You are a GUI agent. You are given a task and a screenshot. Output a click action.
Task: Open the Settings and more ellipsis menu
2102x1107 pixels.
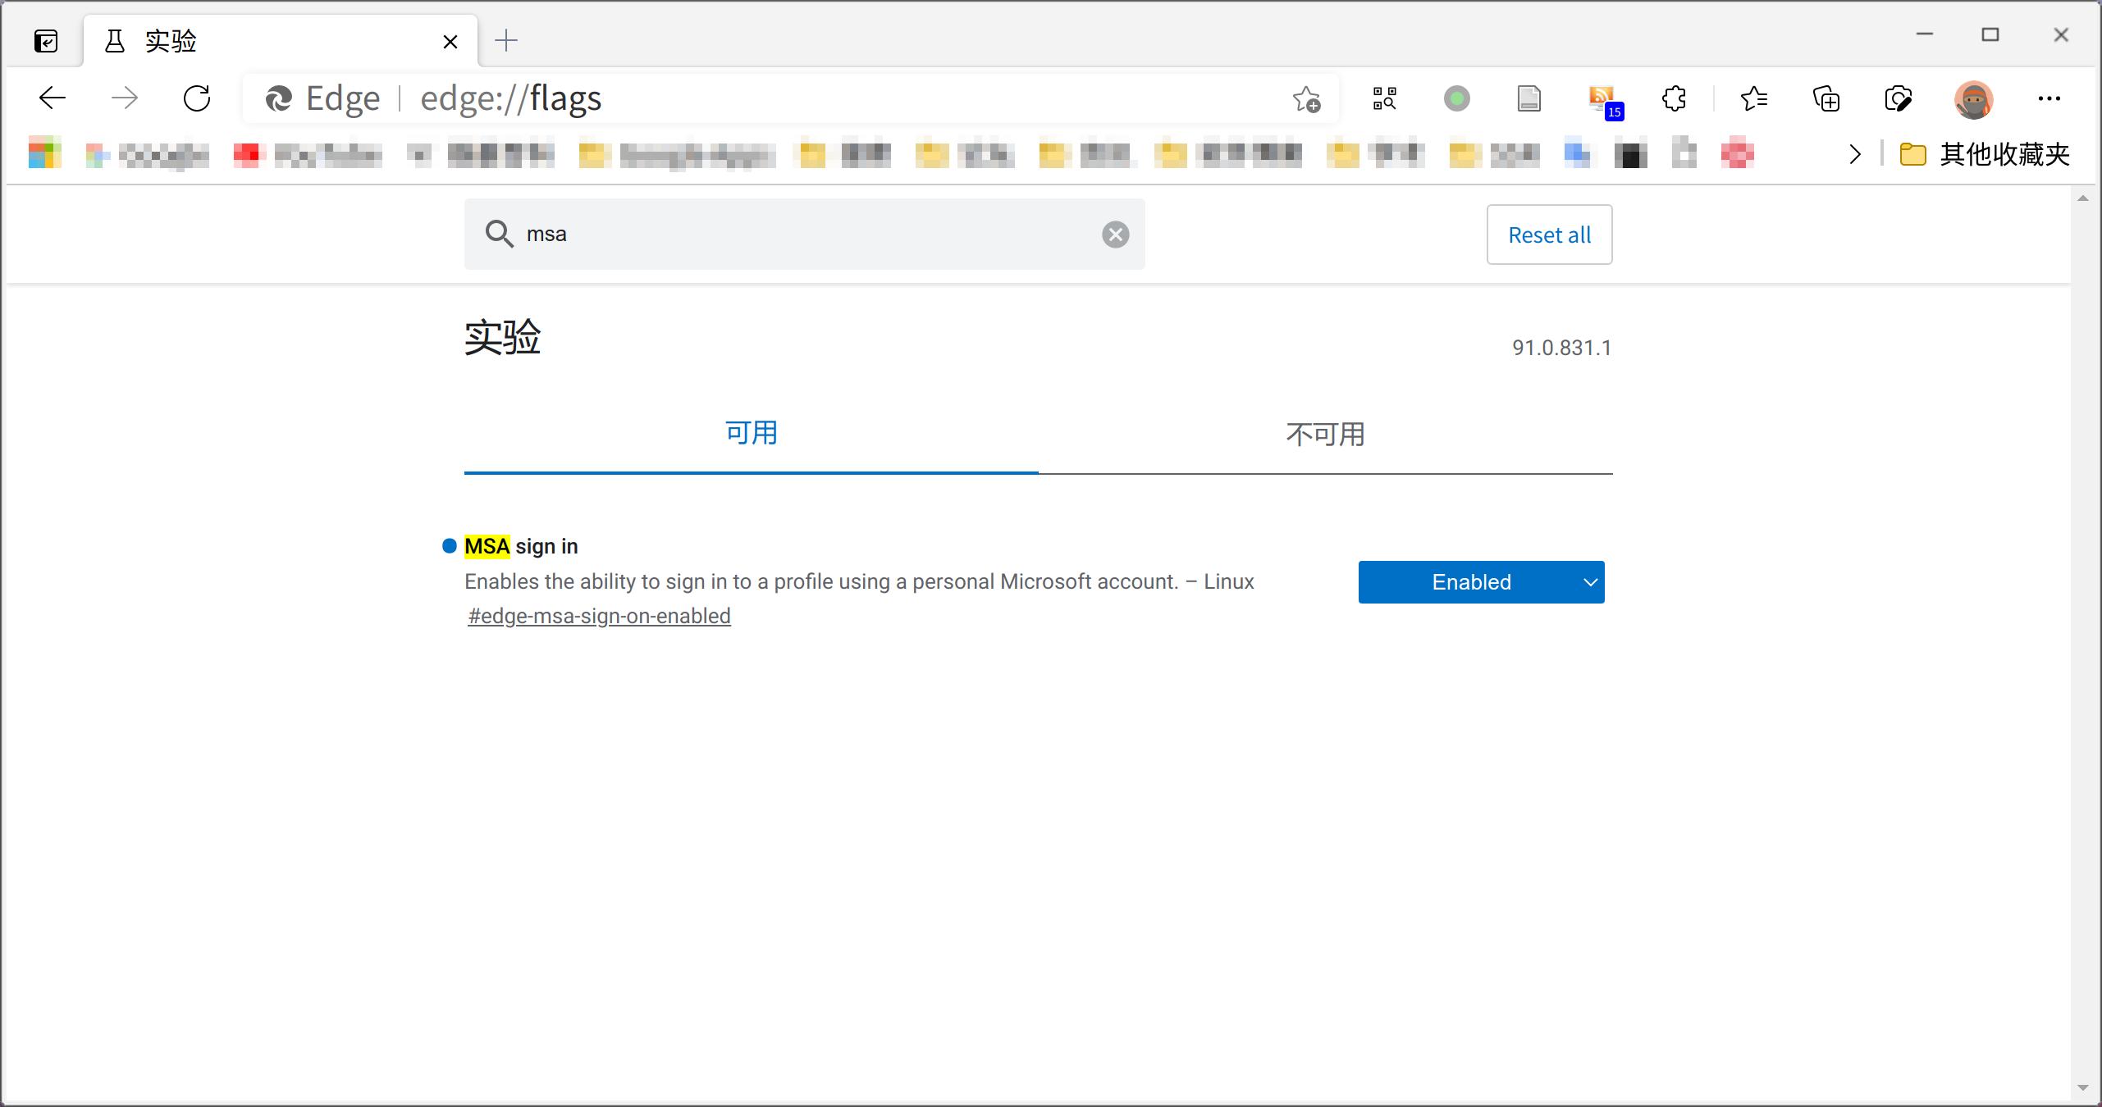pyautogui.click(x=2049, y=99)
